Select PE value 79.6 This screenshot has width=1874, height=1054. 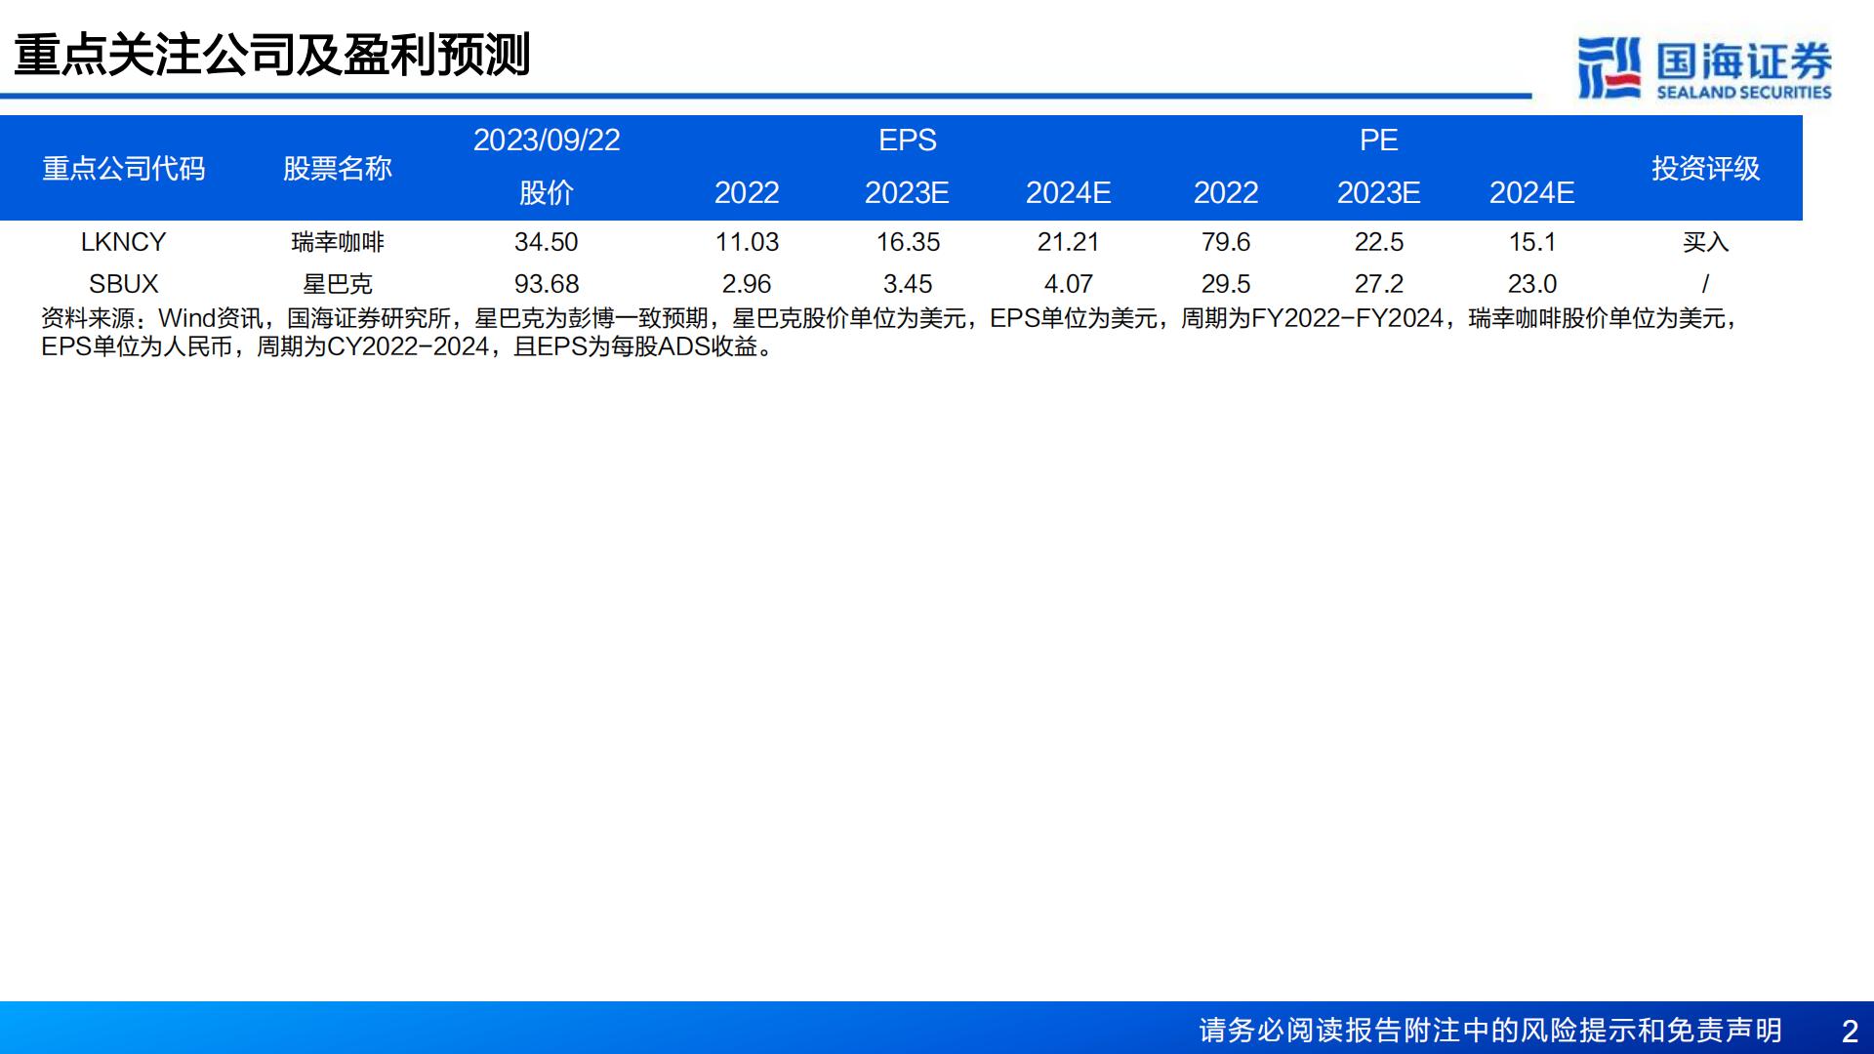(x=1226, y=242)
